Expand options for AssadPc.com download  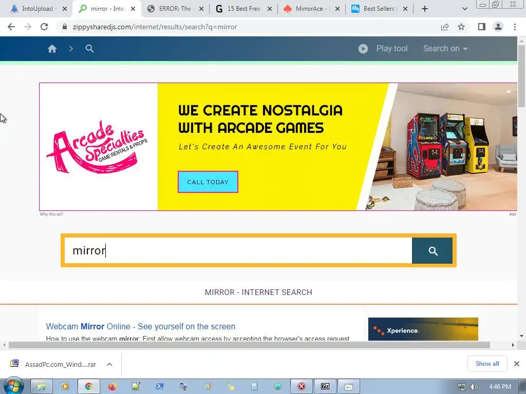pos(109,364)
